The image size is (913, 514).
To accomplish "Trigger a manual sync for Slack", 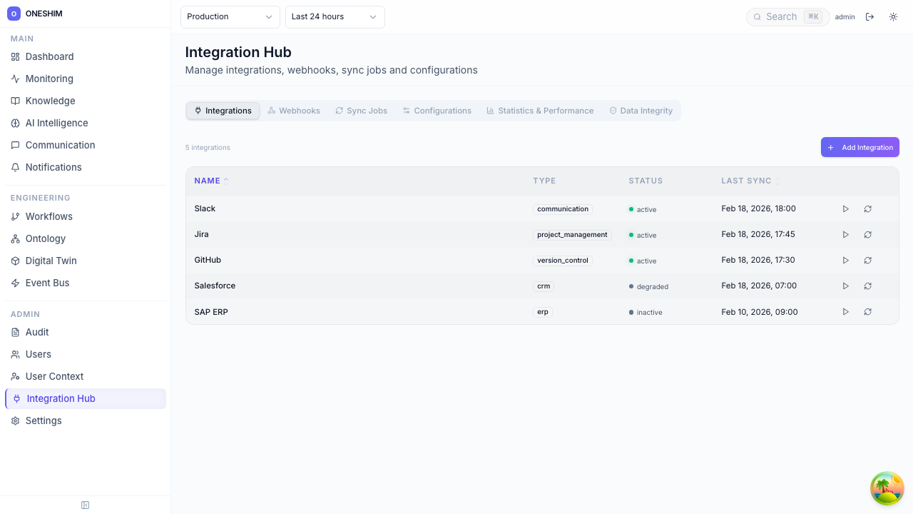I will pos(846,208).
